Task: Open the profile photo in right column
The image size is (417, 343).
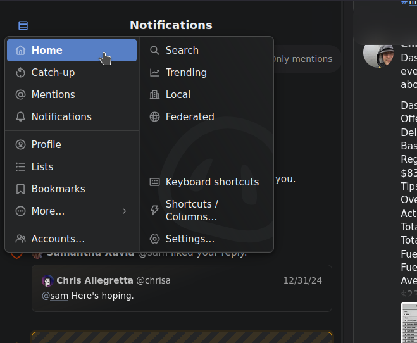Action: [x=378, y=56]
